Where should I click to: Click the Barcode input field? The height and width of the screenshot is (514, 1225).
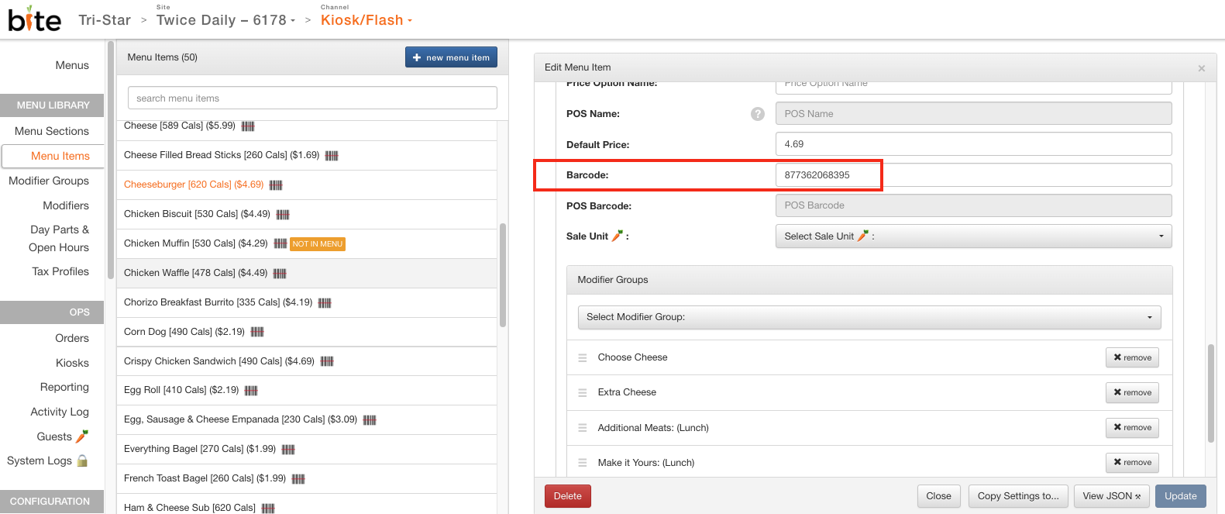tap(972, 175)
